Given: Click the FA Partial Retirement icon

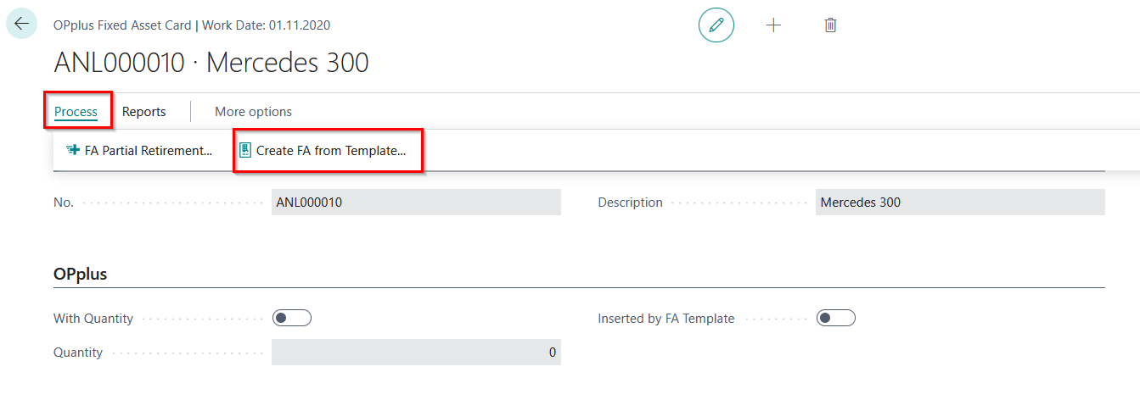Looking at the screenshot, I should [x=73, y=151].
